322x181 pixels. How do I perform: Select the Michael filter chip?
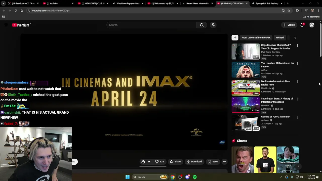click(x=280, y=38)
